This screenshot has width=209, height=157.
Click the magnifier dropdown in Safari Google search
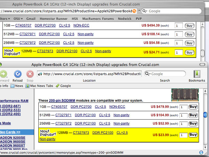pyautogui.click(x=145, y=11)
